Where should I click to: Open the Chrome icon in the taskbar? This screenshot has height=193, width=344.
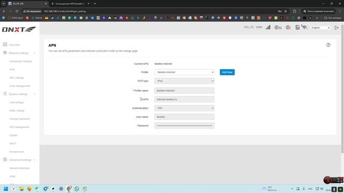pyautogui.click(x=69, y=189)
